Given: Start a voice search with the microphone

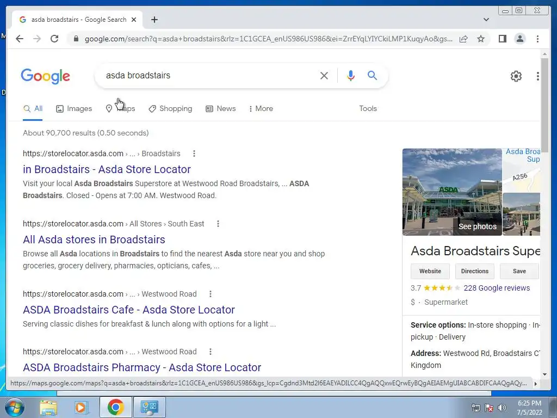Looking at the screenshot, I should (x=351, y=75).
